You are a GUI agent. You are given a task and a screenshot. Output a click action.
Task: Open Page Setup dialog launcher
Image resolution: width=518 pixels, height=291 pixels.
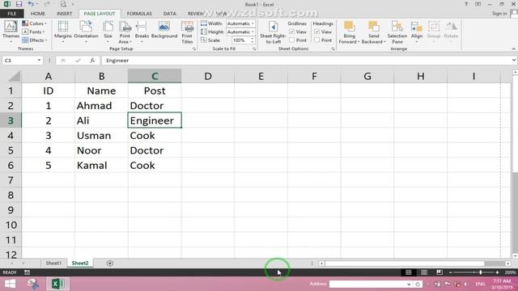click(x=194, y=48)
